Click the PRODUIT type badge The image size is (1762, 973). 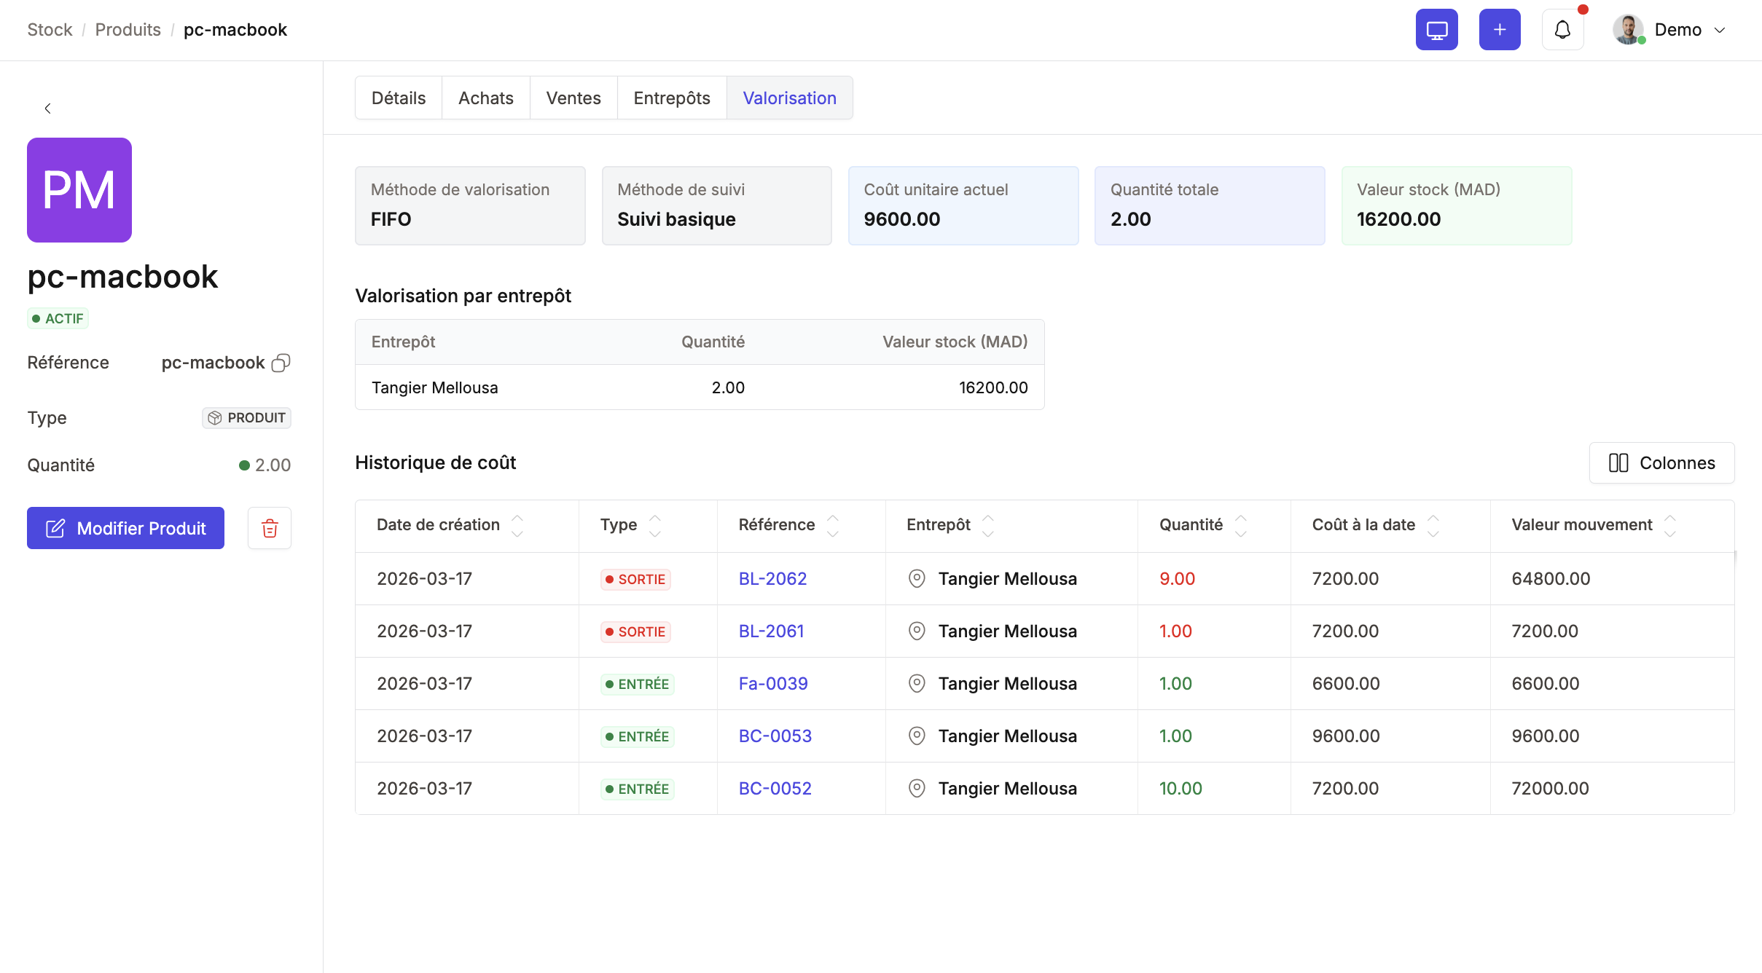246,418
